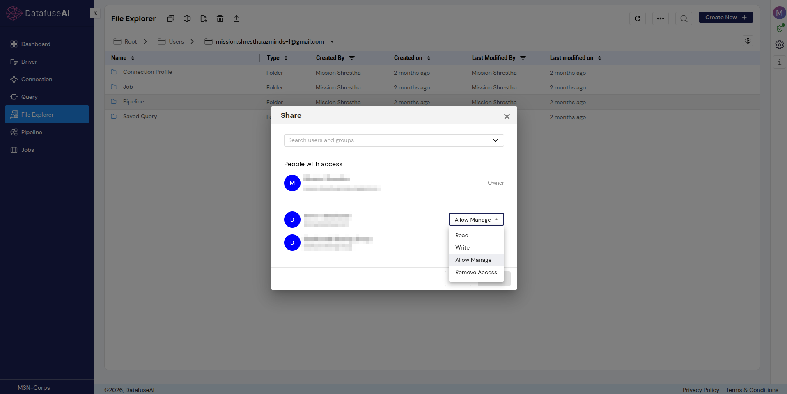787x394 pixels.
Task: Click the shield status icon on right rail
Action: click(x=780, y=28)
